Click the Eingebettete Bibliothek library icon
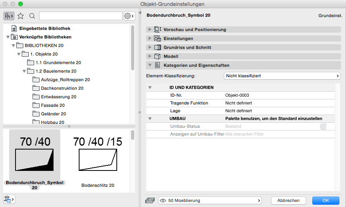Screen dimensions: 346x207 pyautogui.click(x=14, y=29)
